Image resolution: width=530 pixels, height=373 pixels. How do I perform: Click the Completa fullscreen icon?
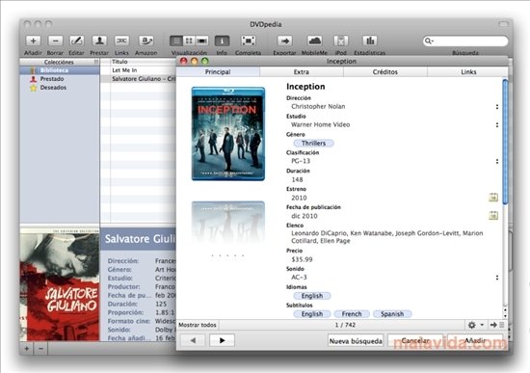pyautogui.click(x=248, y=40)
